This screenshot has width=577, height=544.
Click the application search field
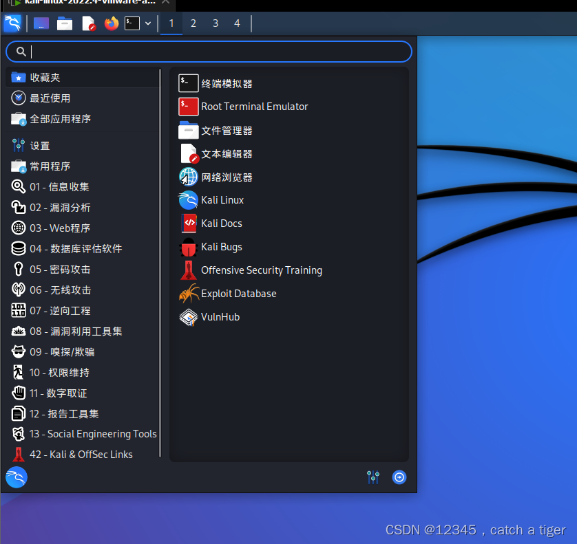pyautogui.click(x=209, y=52)
